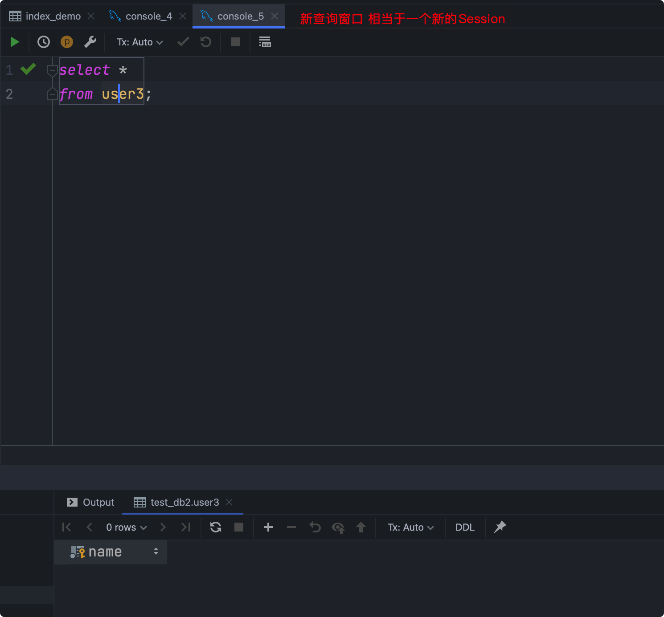Open the wrench settings icon
Screen dimensions: 664x617
click(90, 42)
